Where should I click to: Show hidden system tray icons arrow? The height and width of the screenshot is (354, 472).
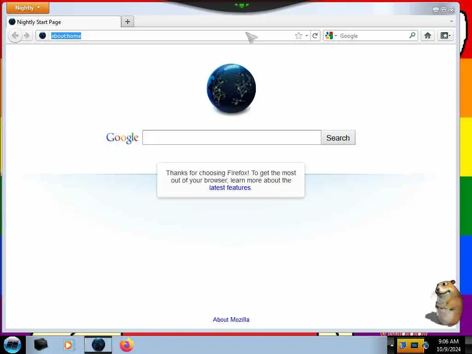click(x=392, y=345)
